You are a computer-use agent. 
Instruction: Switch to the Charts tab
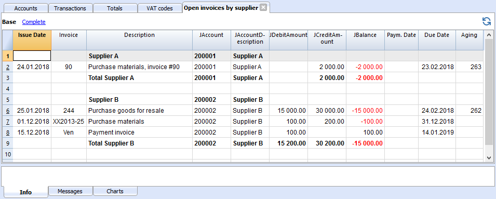(x=115, y=191)
